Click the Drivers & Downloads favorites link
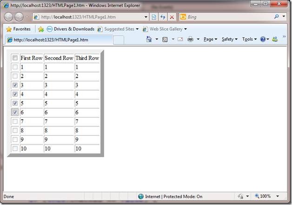 (71, 29)
